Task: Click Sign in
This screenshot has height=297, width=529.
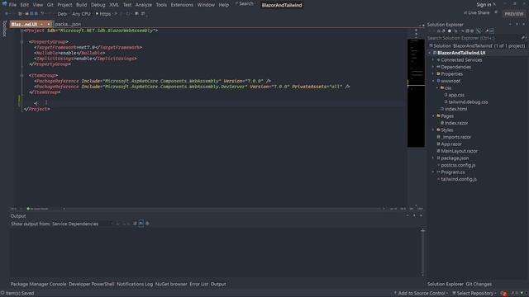Action: pos(484,5)
